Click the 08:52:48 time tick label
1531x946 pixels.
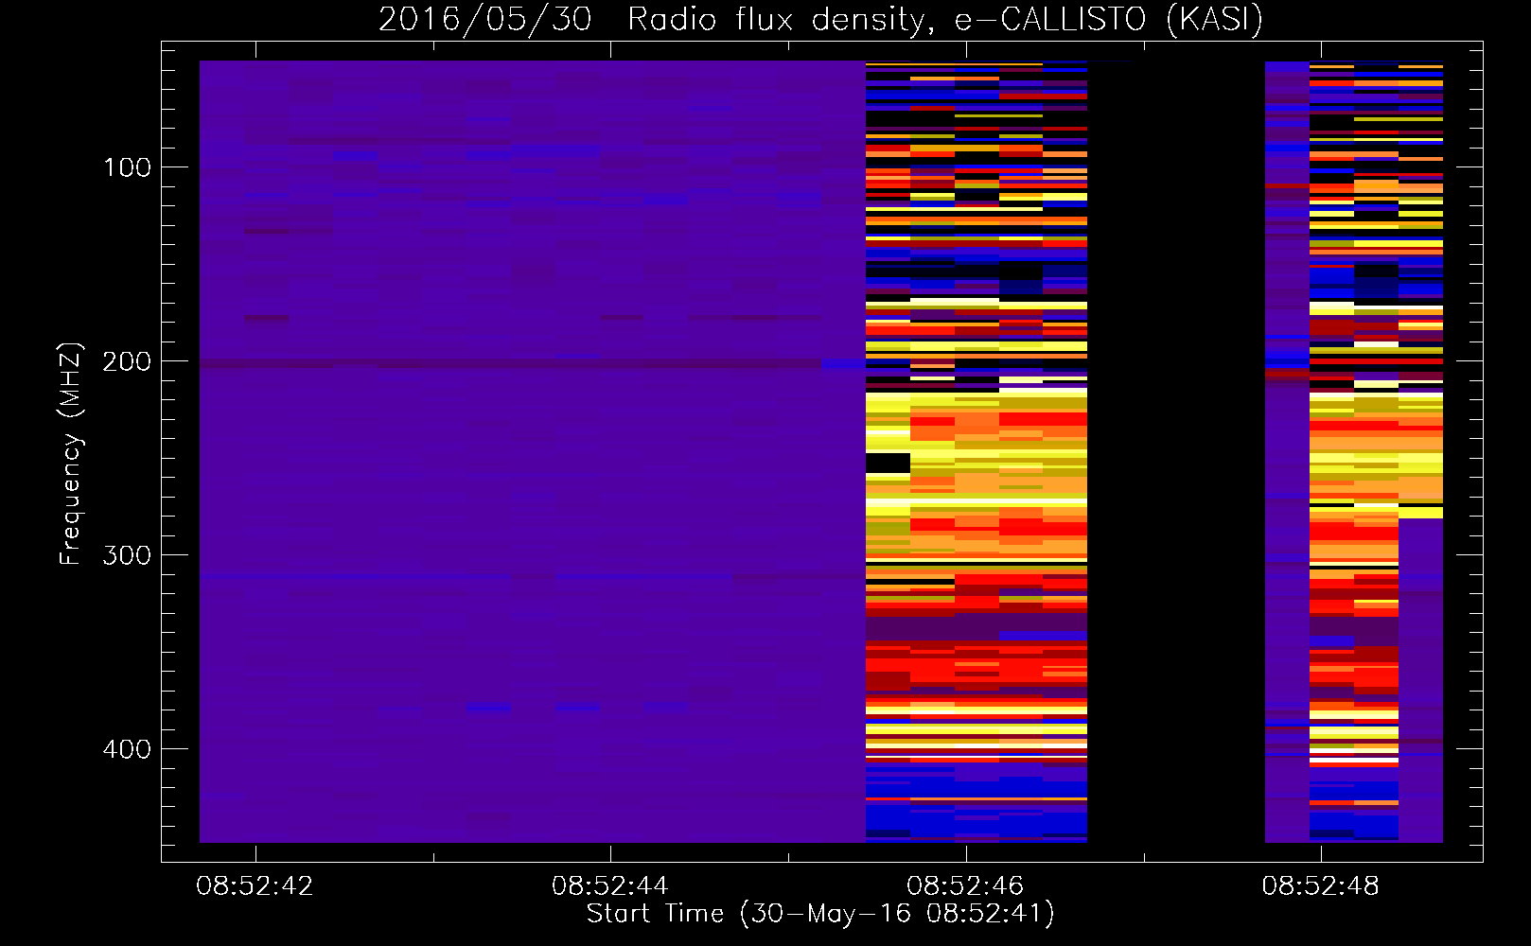coord(1320,885)
